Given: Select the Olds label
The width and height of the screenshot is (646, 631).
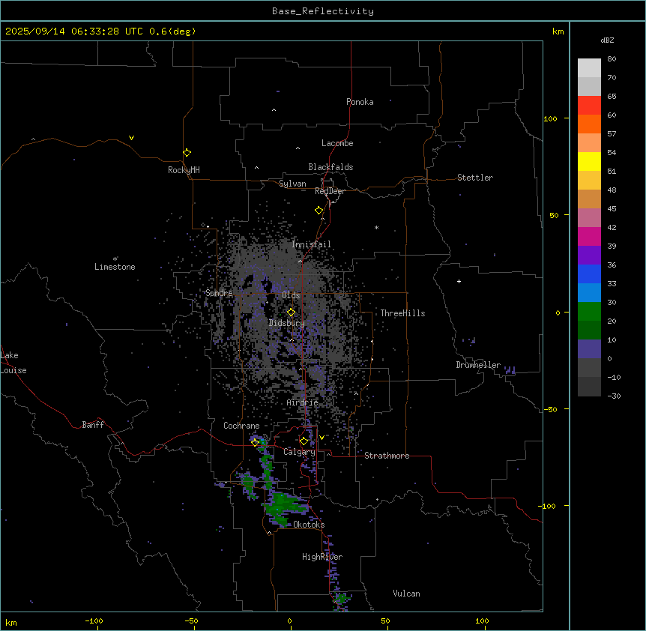Looking at the screenshot, I should coord(291,295).
